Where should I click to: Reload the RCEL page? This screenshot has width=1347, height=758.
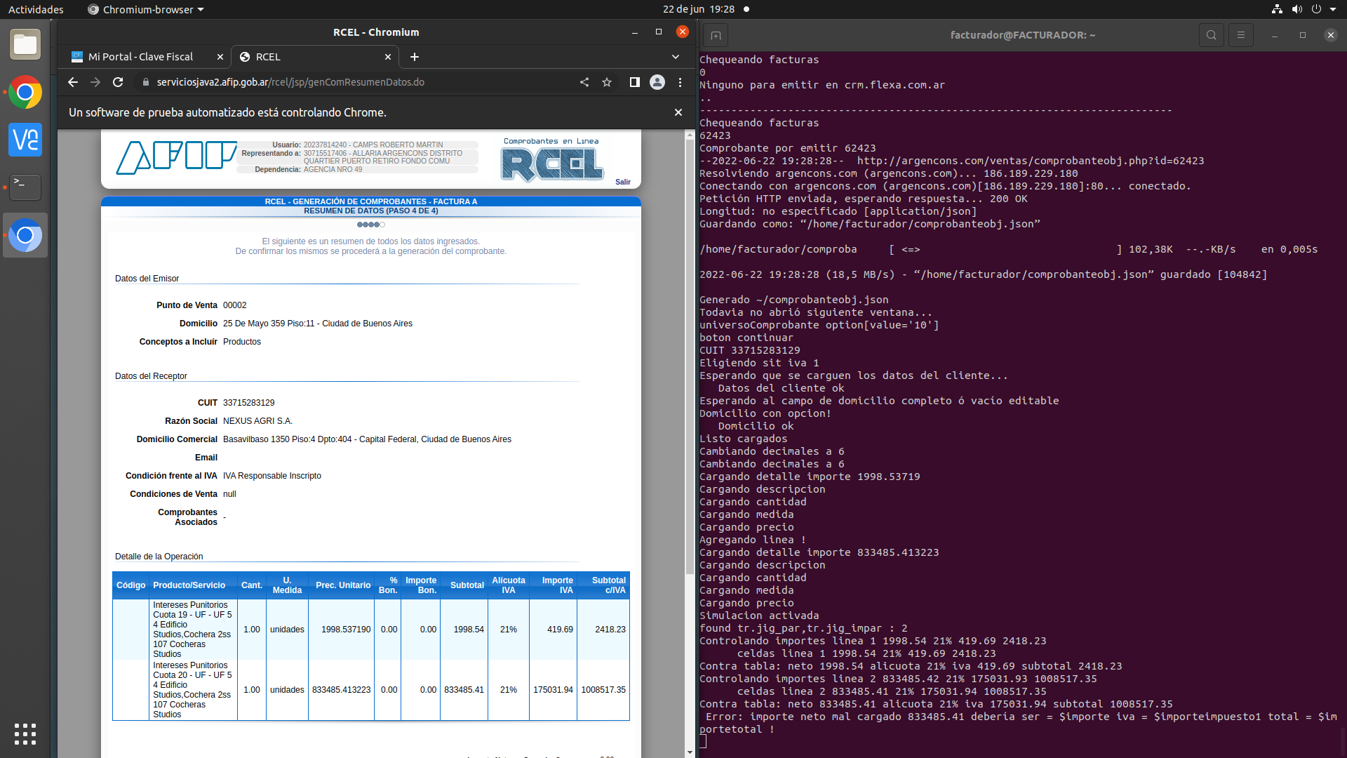click(118, 82)
